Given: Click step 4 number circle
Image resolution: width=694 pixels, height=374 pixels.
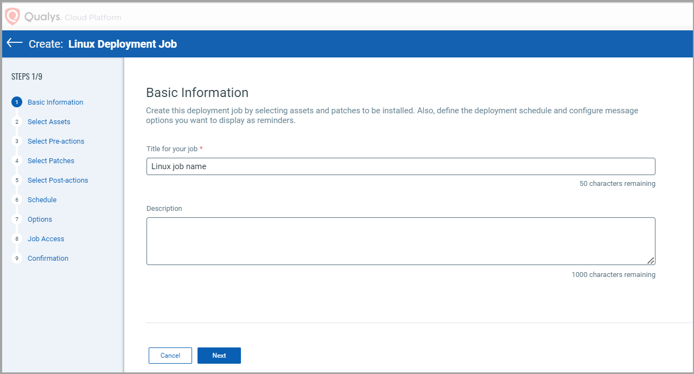Looking at the screenshot, I should coord(17,161).
